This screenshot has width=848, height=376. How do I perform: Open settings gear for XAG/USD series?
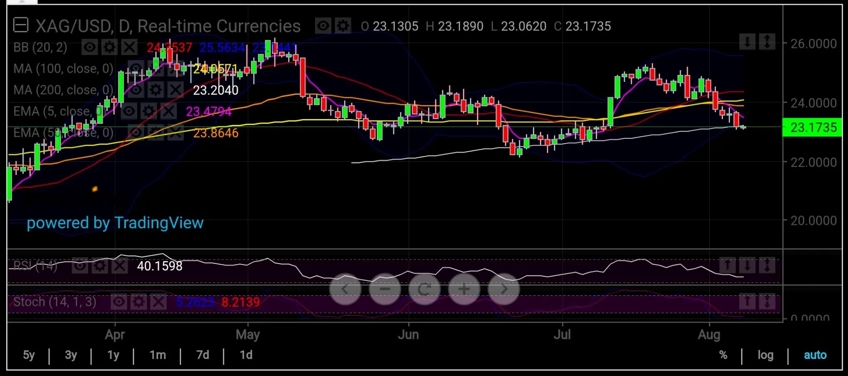click(x=343, y=26)
